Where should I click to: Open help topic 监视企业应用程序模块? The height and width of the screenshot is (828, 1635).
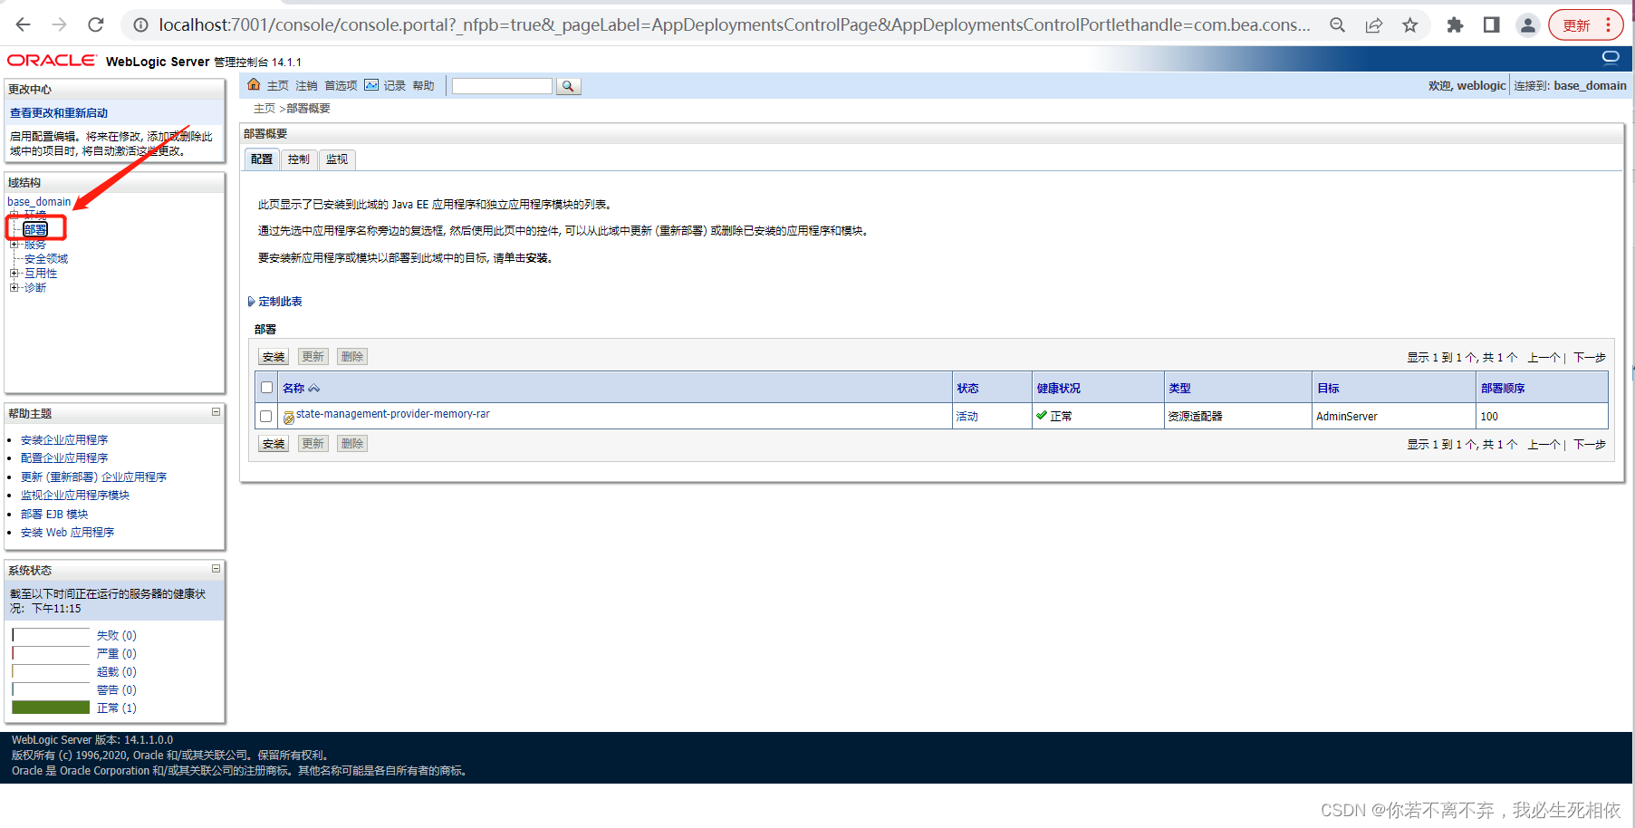(x=75, y=496)
